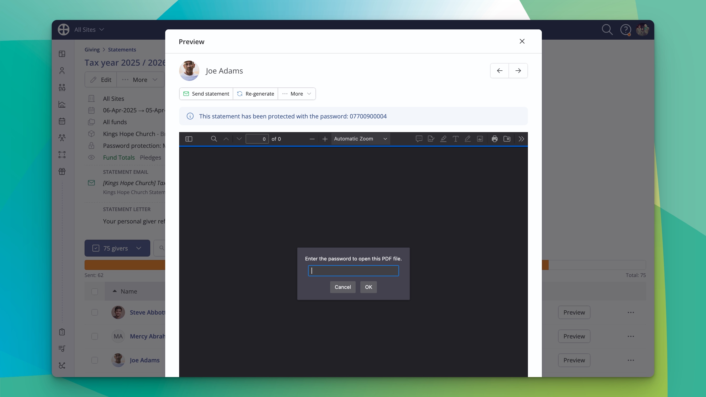Open Joe Adams's profile link in table
The height and width of the screenshot is (397, 706).
[x=145, y=360]
